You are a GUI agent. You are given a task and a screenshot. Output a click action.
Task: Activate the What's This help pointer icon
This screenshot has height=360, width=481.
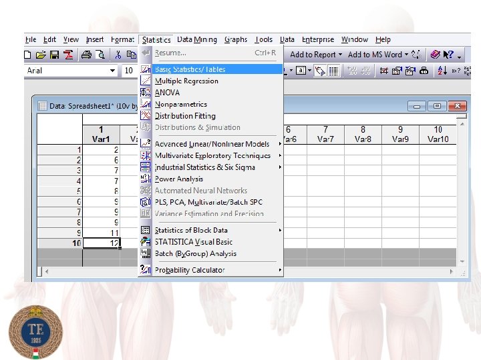448,55
